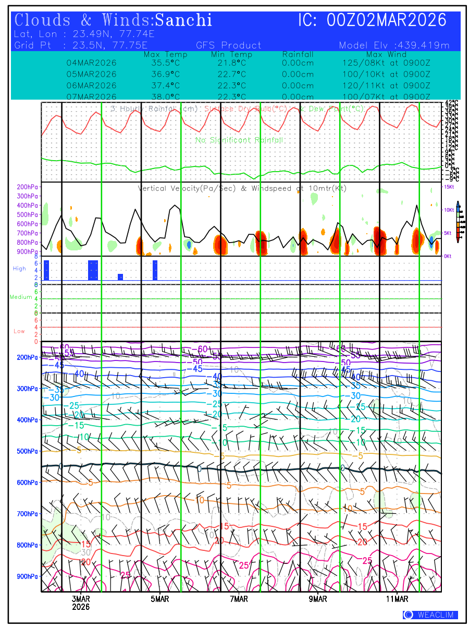Select the 3MAR 2026 date axis label
This screenshot has height=626, width=469.
point(81,603)
